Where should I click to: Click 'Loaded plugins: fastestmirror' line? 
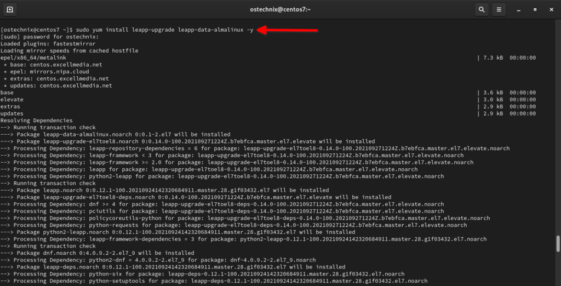pos(48,44)
